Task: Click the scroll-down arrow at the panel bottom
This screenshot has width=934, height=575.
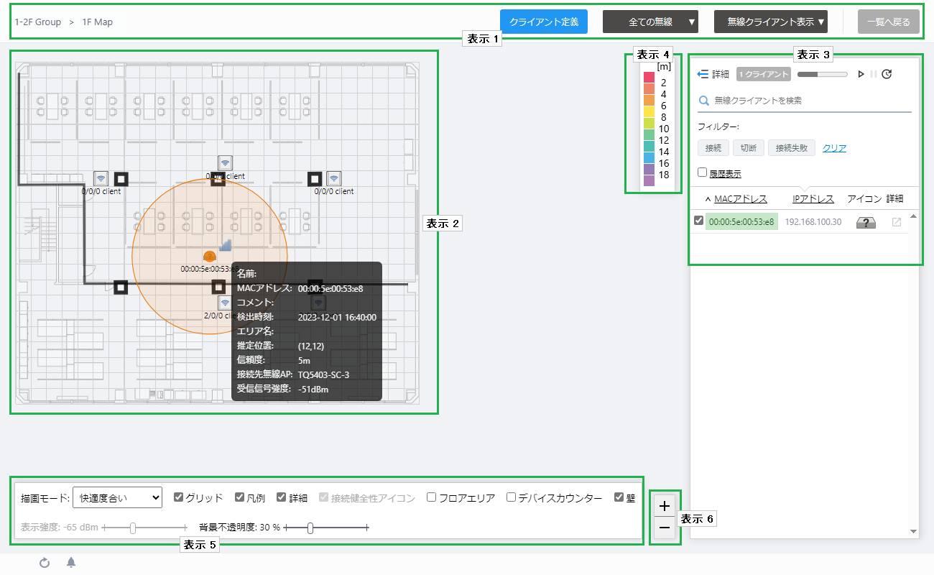Action: tap(914, 531)
